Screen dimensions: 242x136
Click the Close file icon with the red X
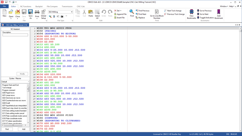(18, 12)
